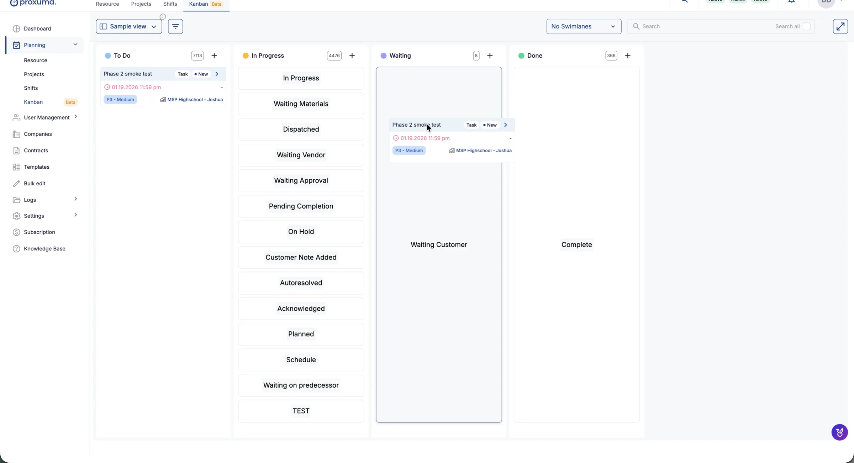This screenshot has height=463, width=854.
Task: Switch to the Projects top tab
Action: 141,4
